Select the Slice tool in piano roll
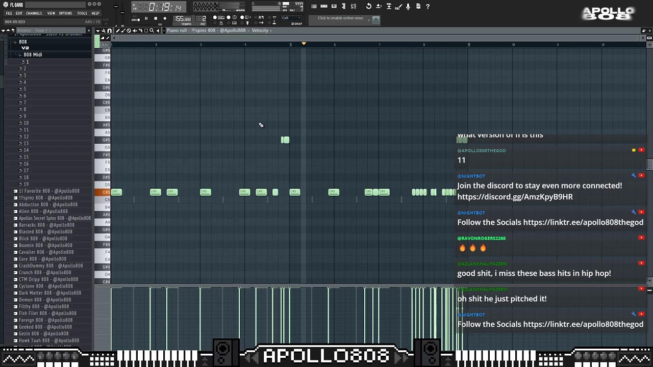 140,31
